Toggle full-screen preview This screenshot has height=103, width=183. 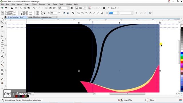tap(72, 8)
